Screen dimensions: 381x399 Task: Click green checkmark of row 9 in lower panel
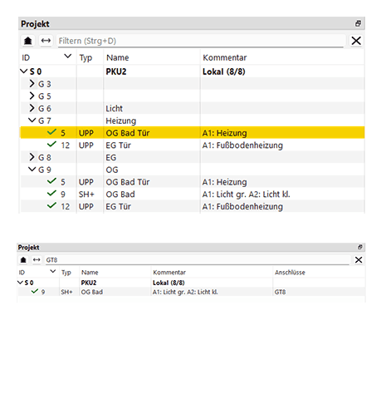[35, 291]
